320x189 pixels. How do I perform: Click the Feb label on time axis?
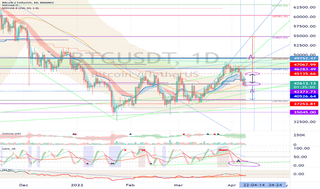(x=130, y=185)
